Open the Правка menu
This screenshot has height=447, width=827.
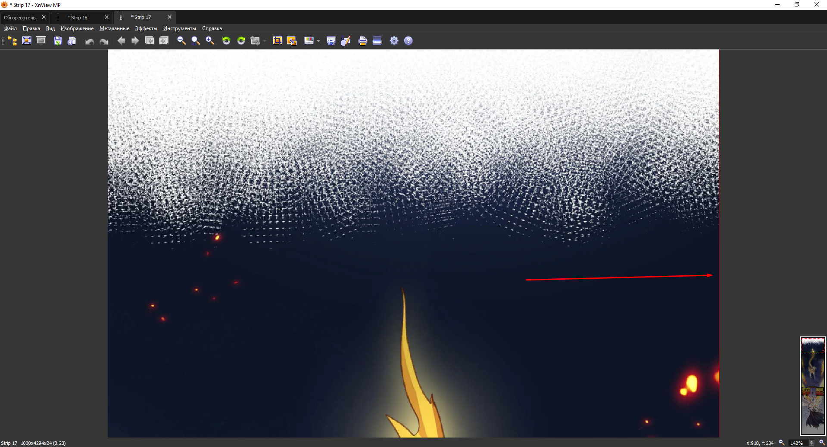[31, 28]
